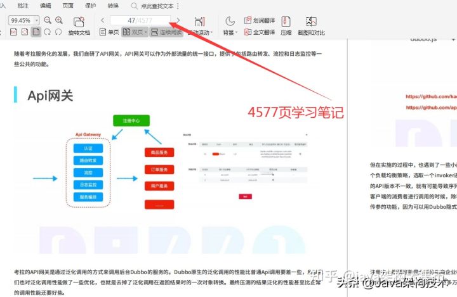
Task: Switch to the 转换 tab
Action: (113, 6)
